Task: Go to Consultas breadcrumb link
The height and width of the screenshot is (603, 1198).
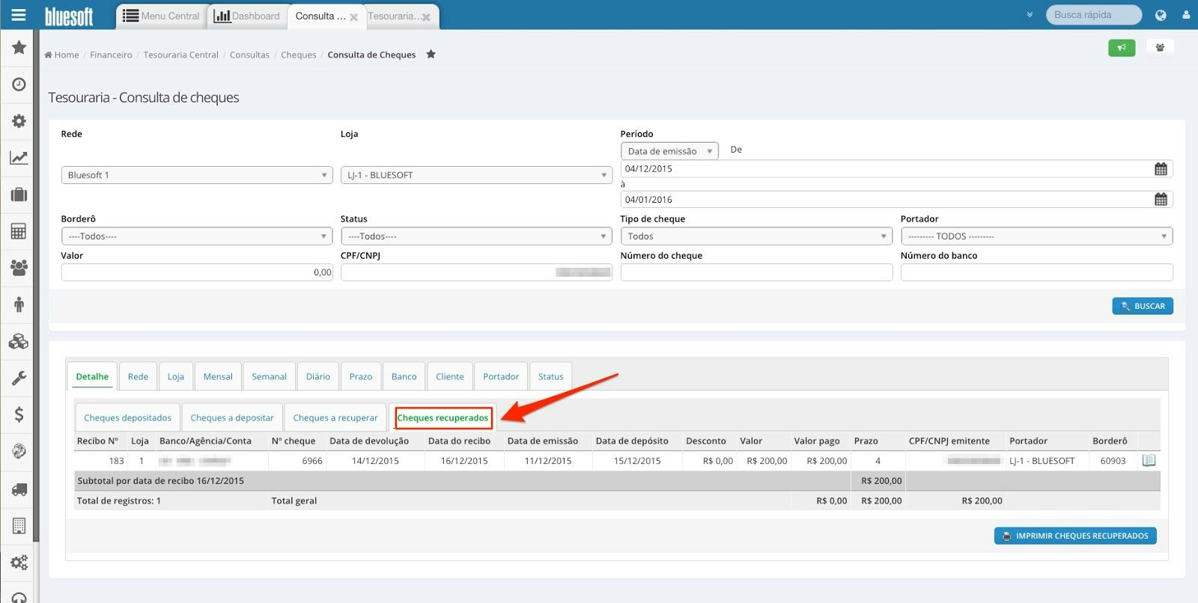Action: click(x=249, y=55)
